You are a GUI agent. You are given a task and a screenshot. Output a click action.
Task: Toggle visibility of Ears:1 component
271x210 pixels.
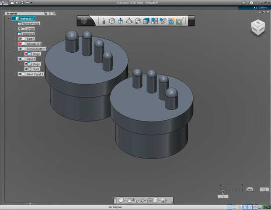(x=20, y=39)
